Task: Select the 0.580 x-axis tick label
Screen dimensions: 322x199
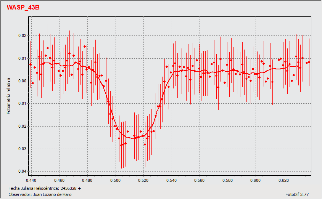Action: point(227,180)
